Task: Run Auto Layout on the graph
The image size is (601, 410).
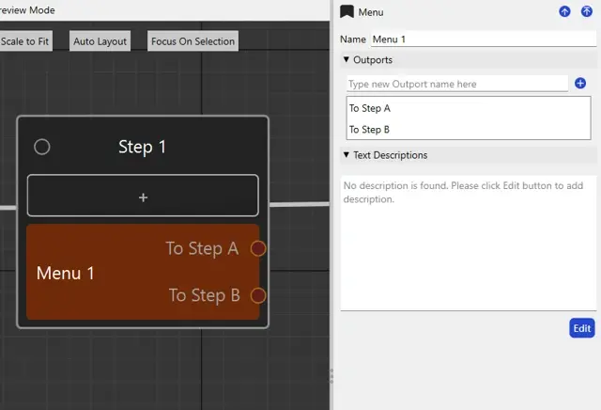Action: [100, 41]
